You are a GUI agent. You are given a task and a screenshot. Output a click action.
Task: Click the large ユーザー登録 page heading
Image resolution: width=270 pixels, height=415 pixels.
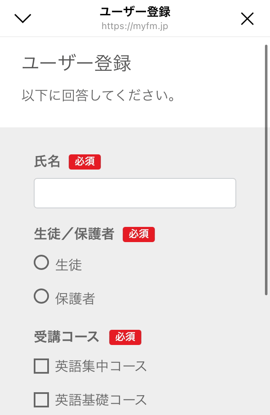pos(76,64)
